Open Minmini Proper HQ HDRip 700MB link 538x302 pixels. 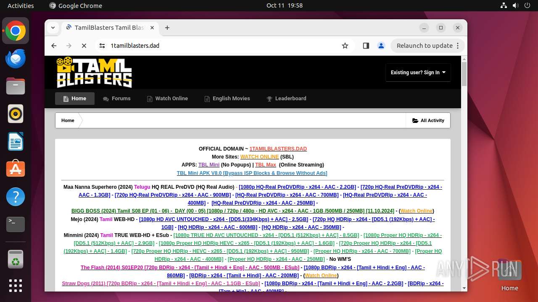(362, 251)
